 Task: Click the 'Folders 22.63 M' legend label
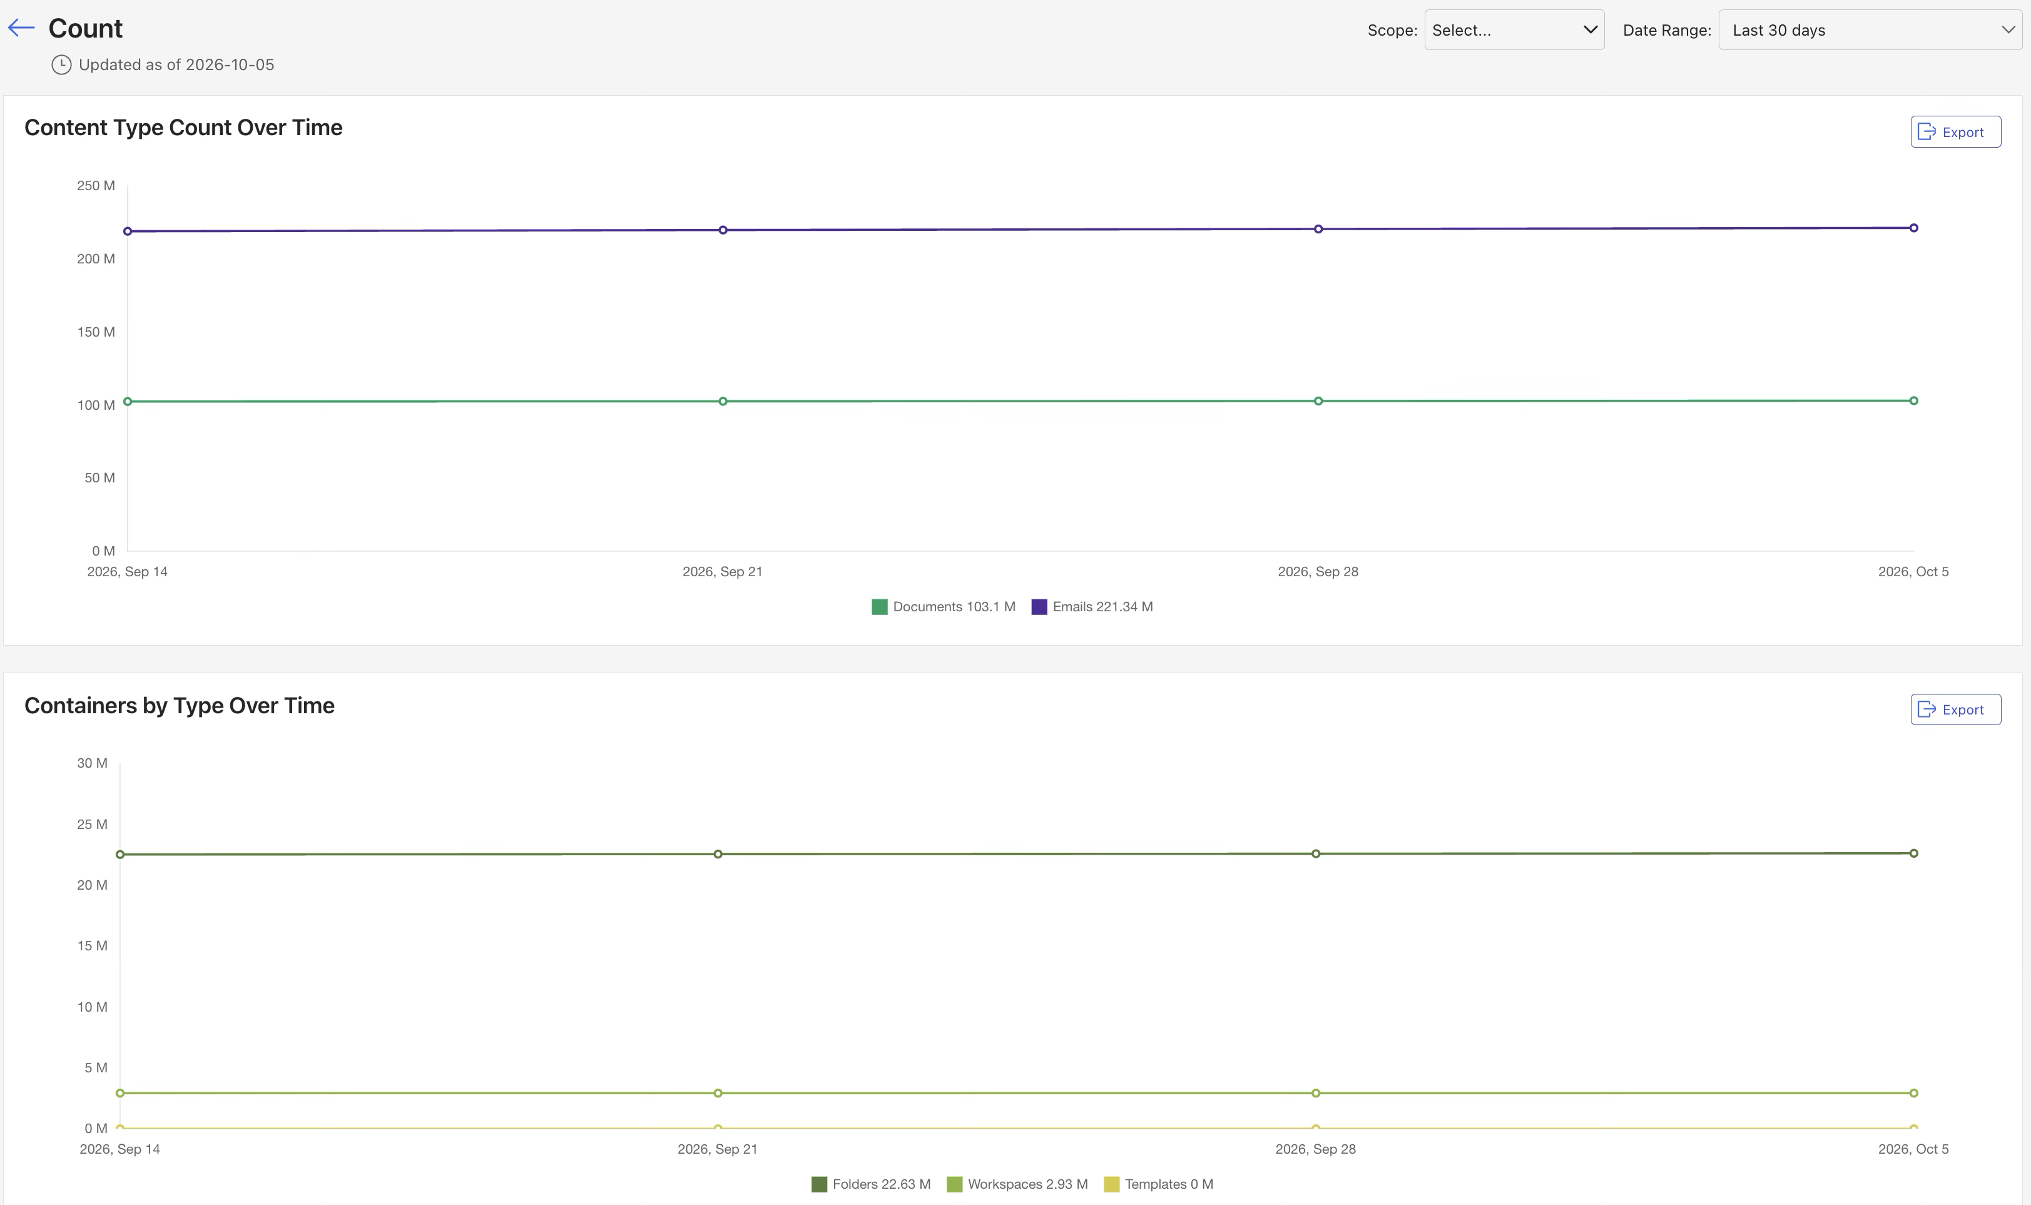[x=881, y=1184]
